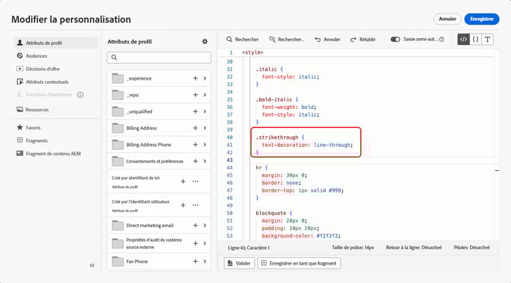Viewport: 511px width, 283px height.
Task: Collapse the sidebar with double-chevron icon
Action: 92,265
